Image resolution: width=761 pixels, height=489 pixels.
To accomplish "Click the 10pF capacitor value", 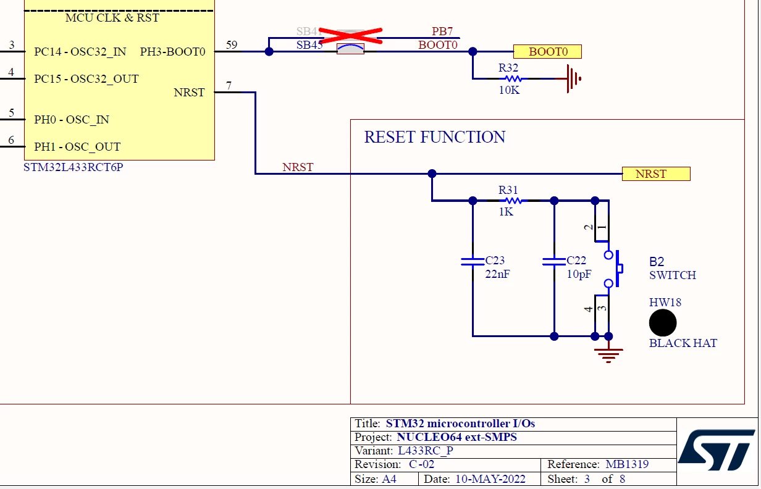I will coord(579,275).
